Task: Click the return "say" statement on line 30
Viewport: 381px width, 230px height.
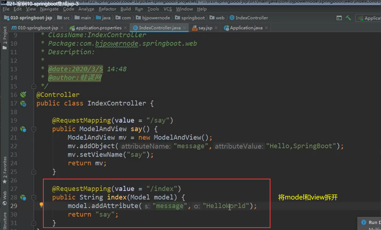Action: pos(93,215)
